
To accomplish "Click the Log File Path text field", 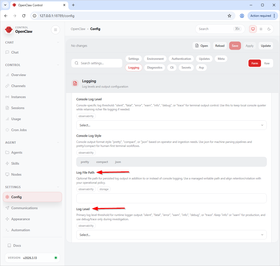I will (x=171, y=198).
